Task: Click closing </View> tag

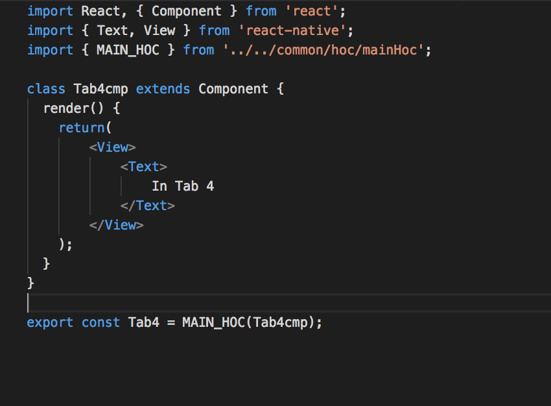Action: 116,225
